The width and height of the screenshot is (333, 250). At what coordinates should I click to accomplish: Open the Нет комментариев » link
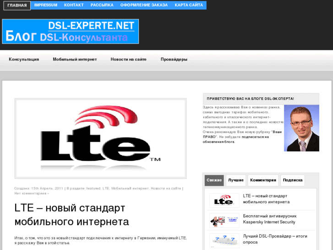pos(32,194)
